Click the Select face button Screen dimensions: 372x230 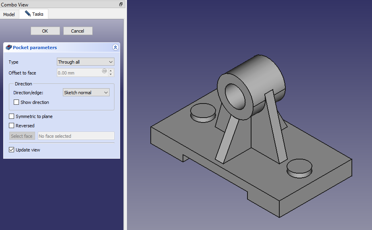click(x=22, y=136)
